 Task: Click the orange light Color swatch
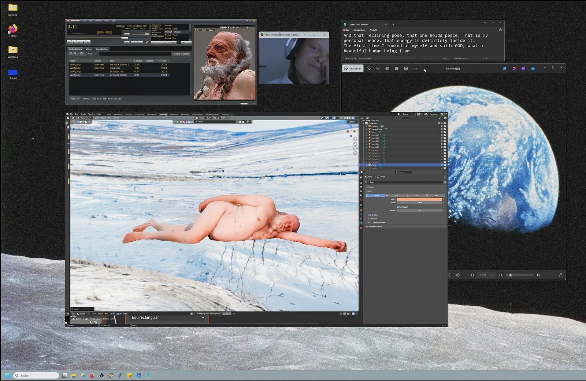pyautogui.click(x=419, y=199)
